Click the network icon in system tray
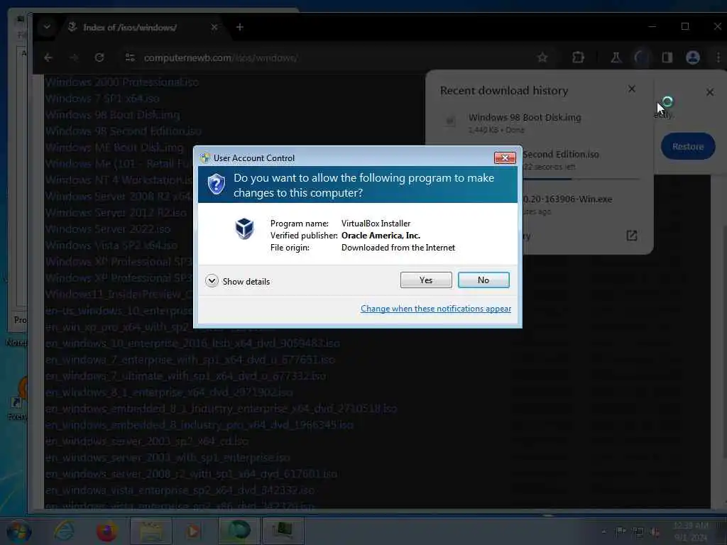 click(x=638, y=532)
